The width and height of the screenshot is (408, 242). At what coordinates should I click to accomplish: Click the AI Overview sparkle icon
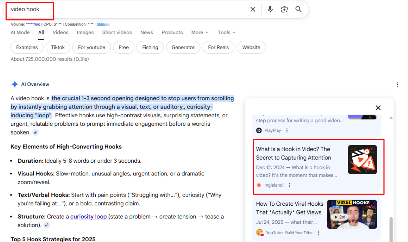pos(15,84)
